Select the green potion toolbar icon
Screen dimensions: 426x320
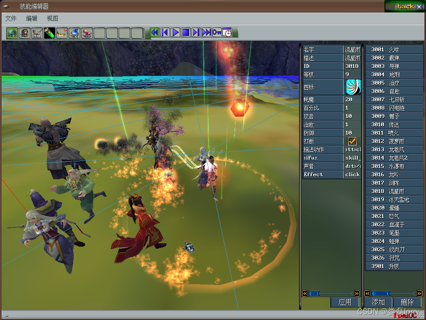pos(50,33)
